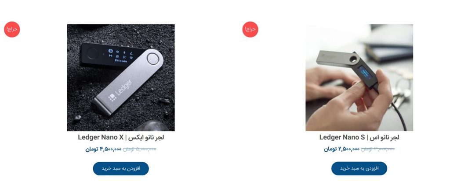Click the crossed-out original price of Nano S
This screenshot has height=181, width=450.
click(x=377, y=149)
